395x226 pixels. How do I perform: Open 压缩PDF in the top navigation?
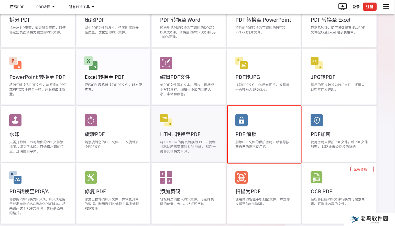pyautogui.click(x=17, y=7)
